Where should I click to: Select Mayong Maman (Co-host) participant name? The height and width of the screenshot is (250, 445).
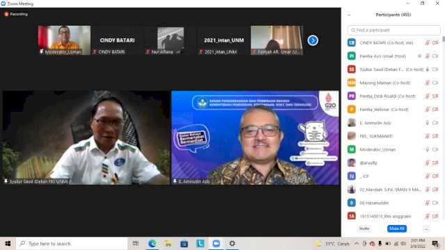pos(385,83)
